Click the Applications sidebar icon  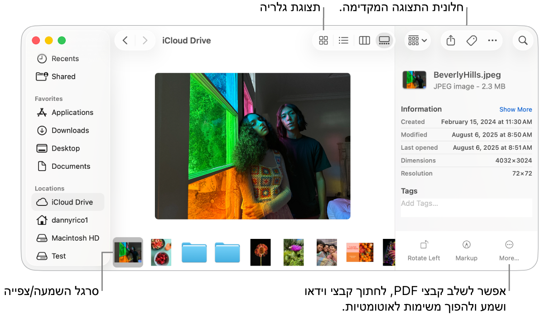42,113
